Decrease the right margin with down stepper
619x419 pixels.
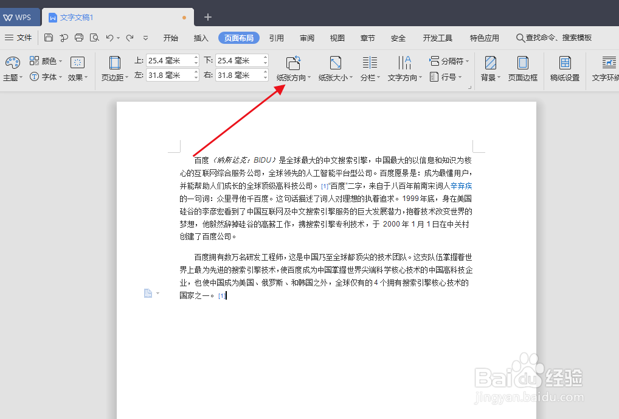[x=265, y=79]
